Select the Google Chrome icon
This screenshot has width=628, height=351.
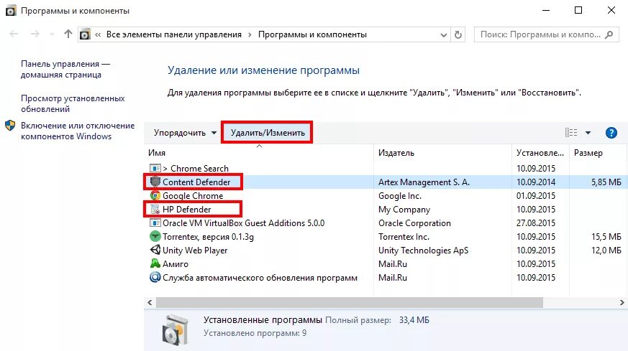coord(155,195)
